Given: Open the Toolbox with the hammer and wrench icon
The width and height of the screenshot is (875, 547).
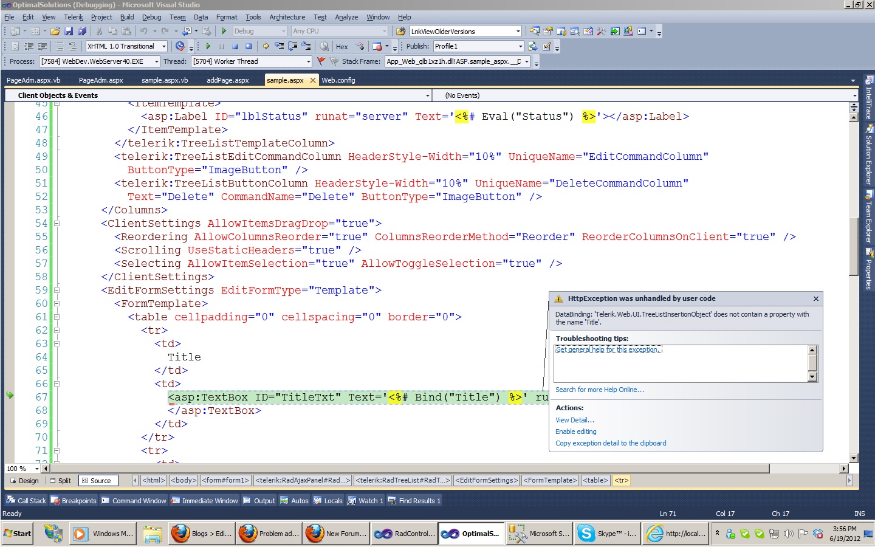Looking at the screenshot, I should click(601, 31).
